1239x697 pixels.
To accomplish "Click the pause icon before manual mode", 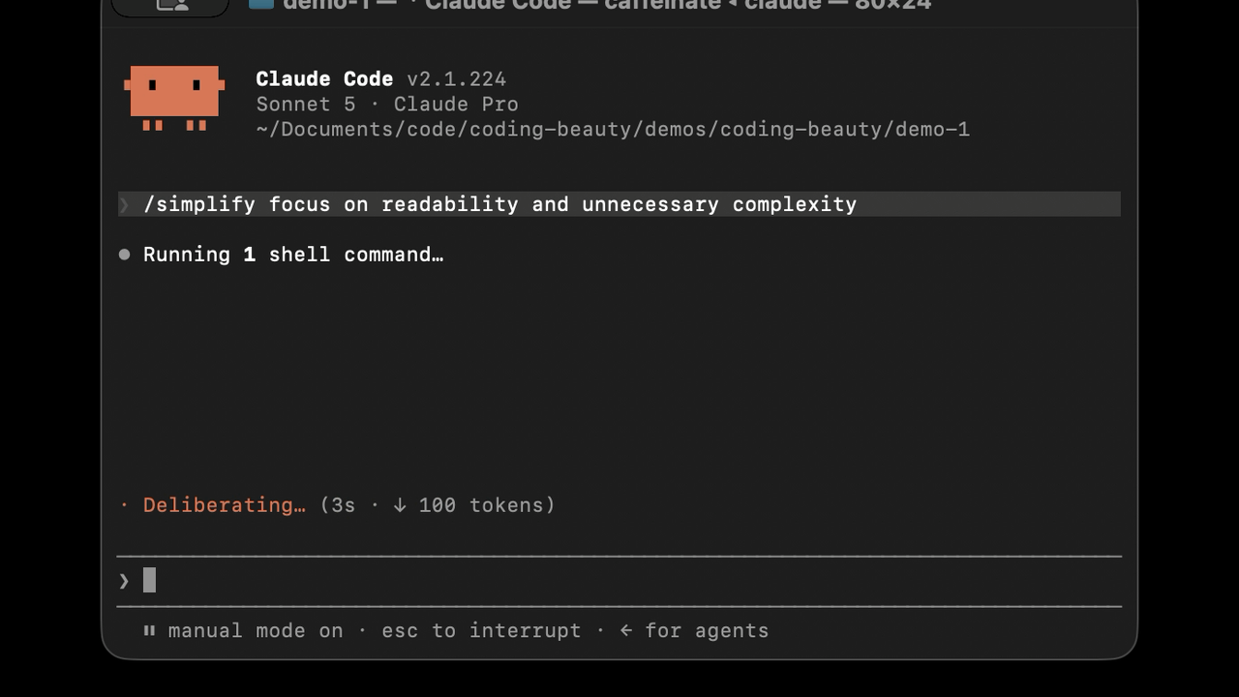I will click(x=149, y=630).
